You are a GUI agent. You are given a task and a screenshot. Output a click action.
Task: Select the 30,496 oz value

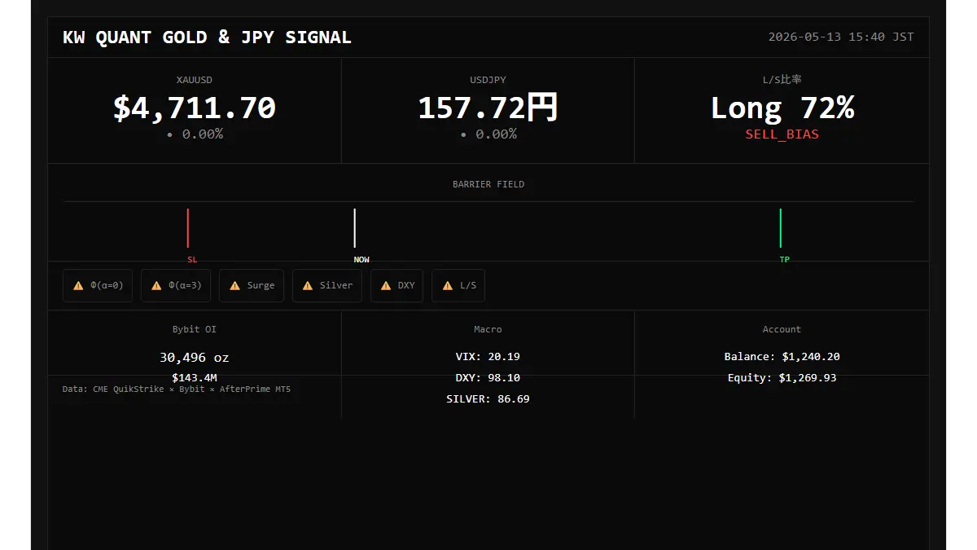195,357
